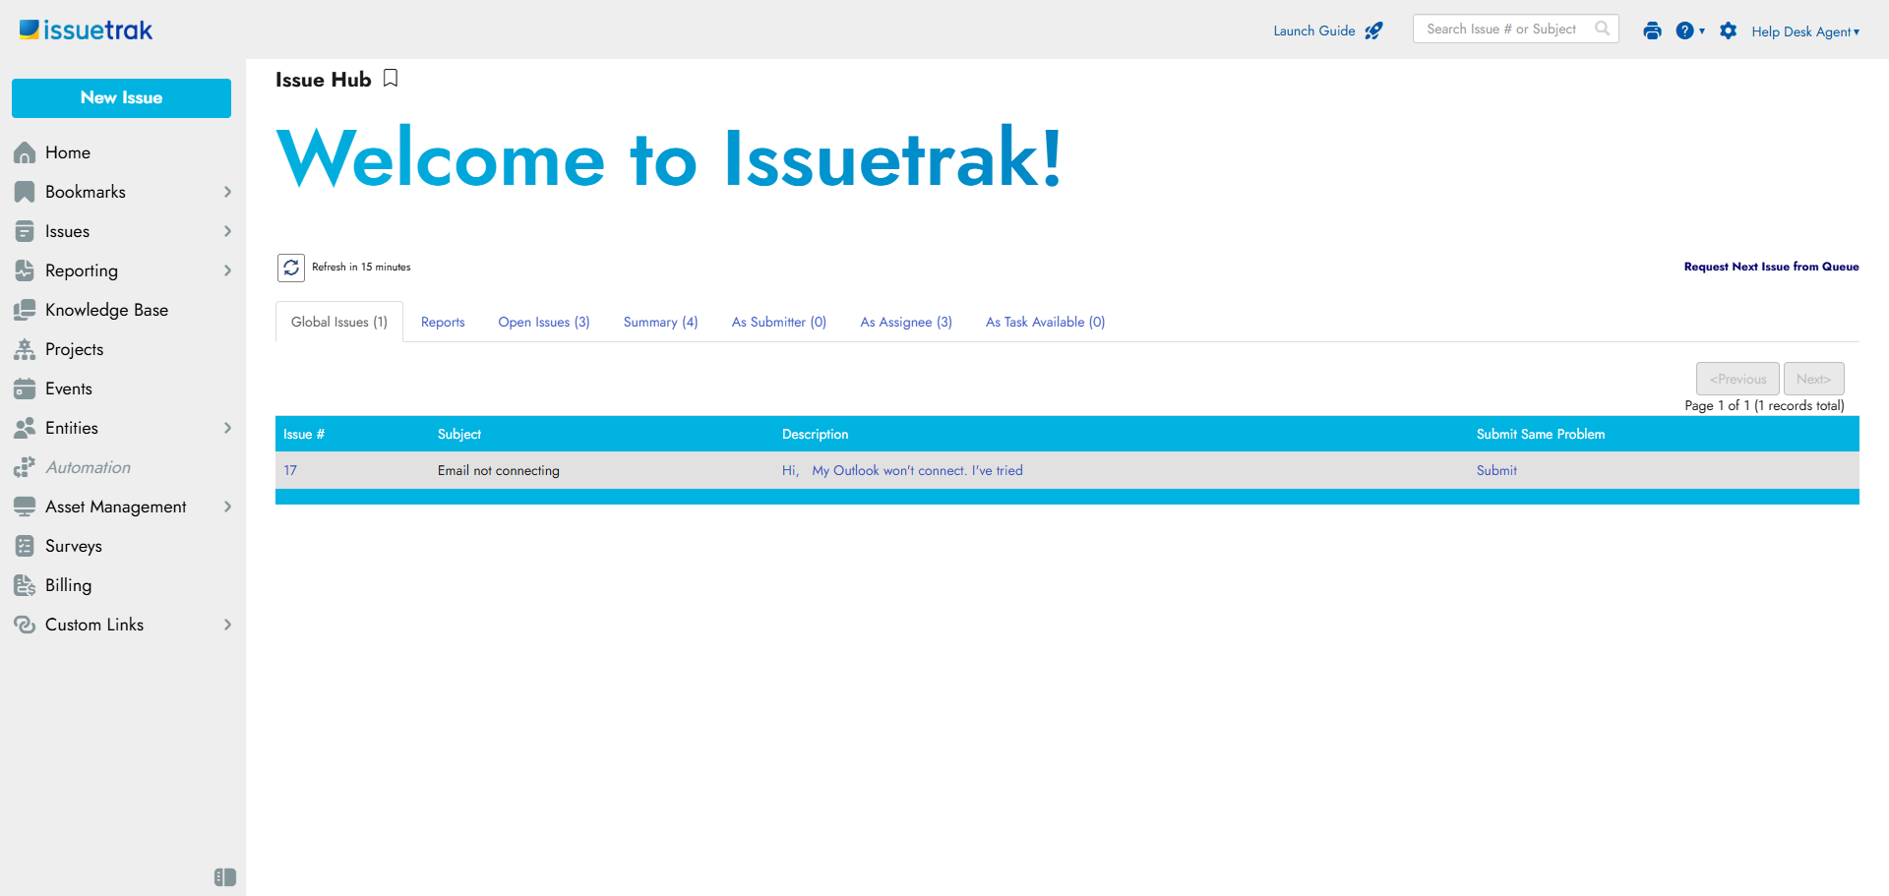Expand the Entities submenu chevron

227,428
